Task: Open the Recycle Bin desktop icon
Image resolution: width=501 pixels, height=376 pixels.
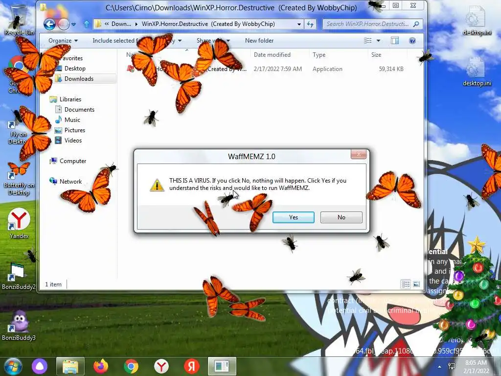Action: click(19, 20)
